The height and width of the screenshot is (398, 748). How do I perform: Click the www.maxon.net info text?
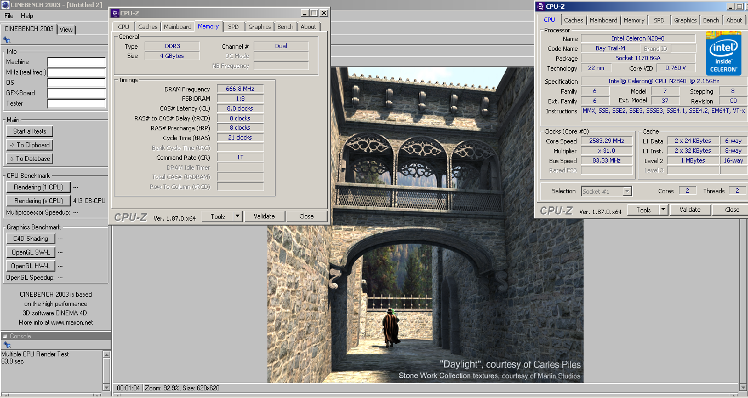point(72,322)
